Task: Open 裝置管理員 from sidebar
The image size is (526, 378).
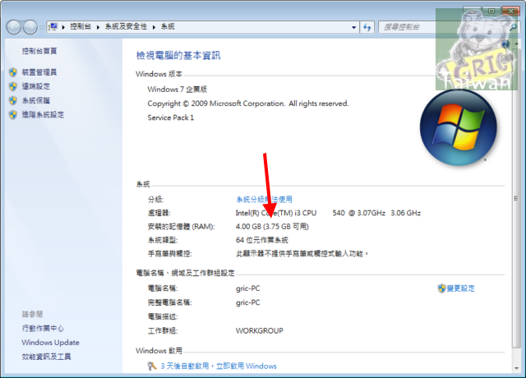Action: pos(39,72)
